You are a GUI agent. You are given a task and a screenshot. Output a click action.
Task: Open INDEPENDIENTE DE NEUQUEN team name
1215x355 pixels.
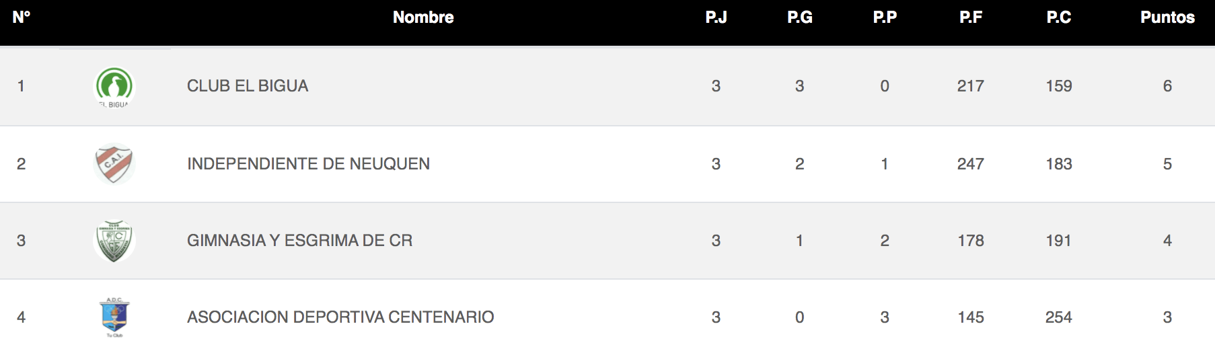(x=308, y=164)
